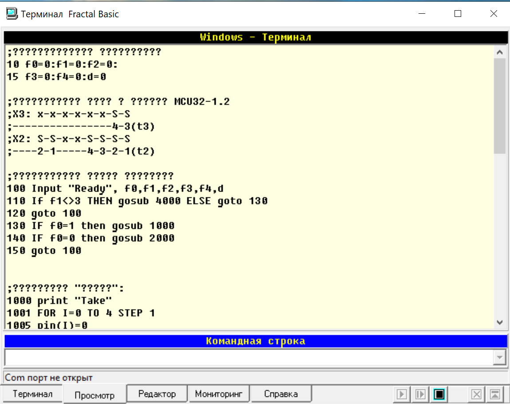Click the terminal app icon in title bar
The image size is (510, 404).
click(x=12, y=14)
